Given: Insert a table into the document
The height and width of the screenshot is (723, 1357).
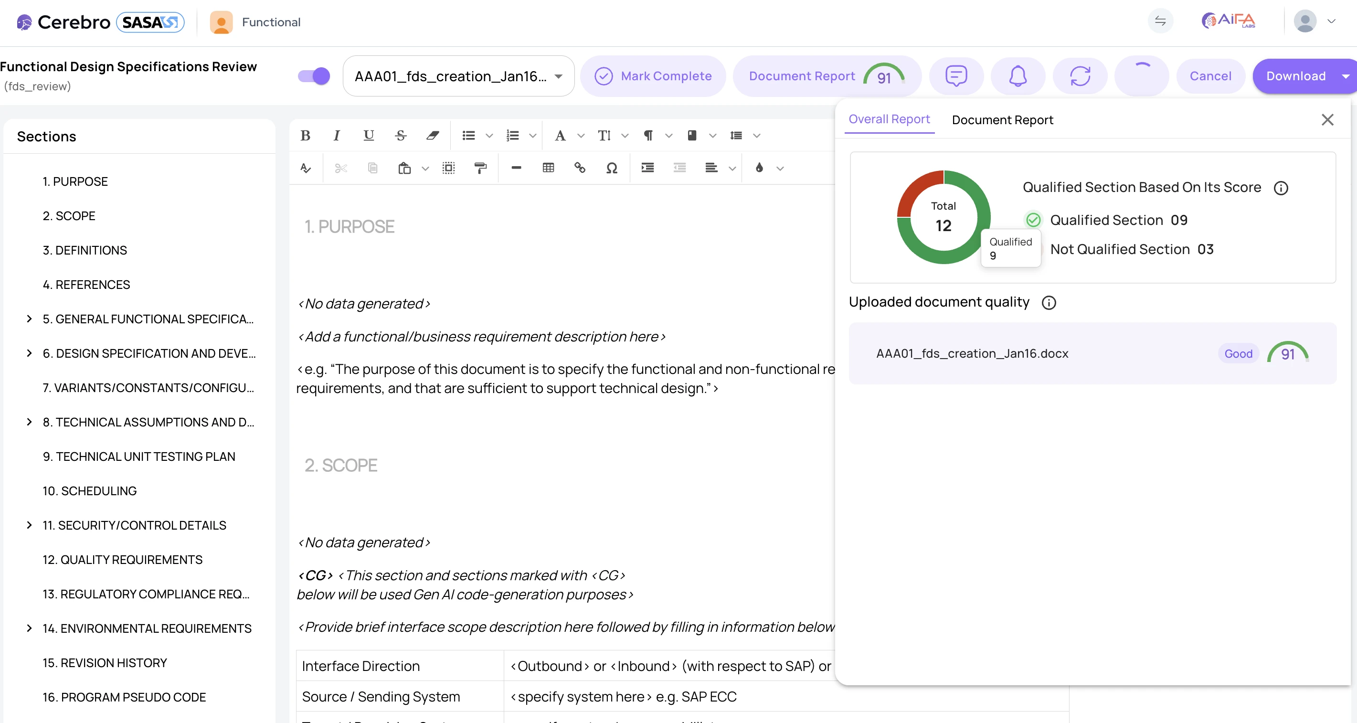Looking at the screenshot, I should point(548,168).
